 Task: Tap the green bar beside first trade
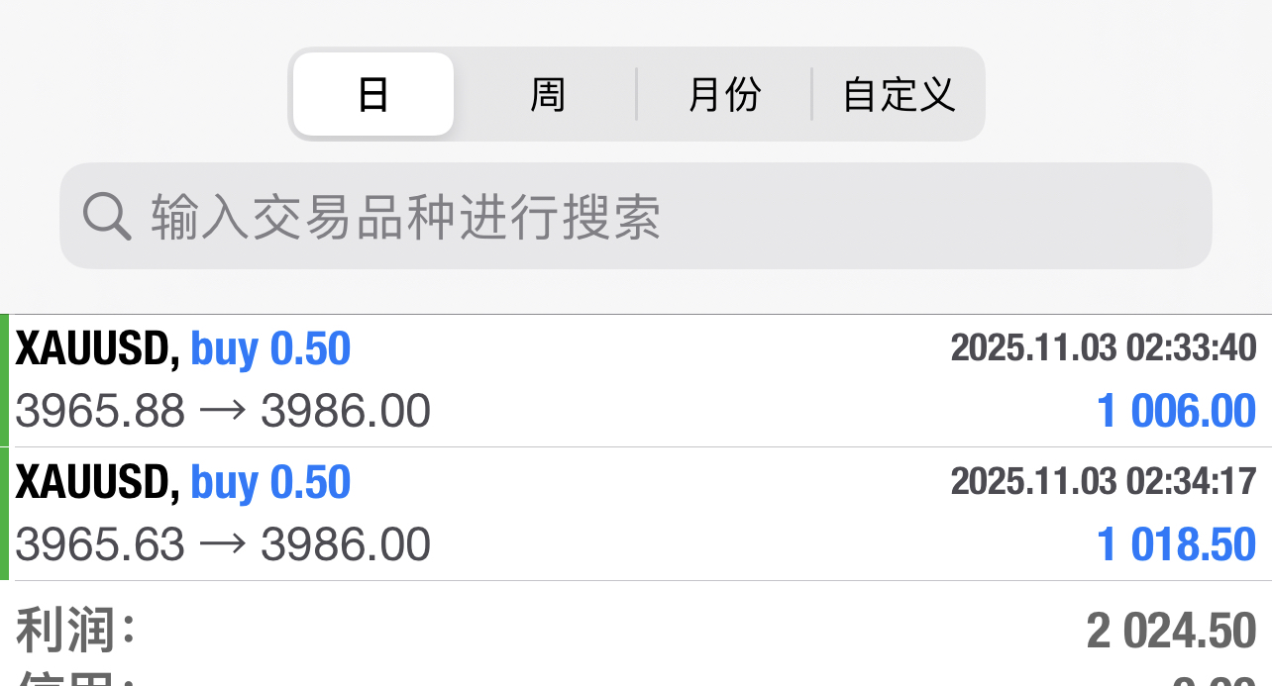pos(4,380)
